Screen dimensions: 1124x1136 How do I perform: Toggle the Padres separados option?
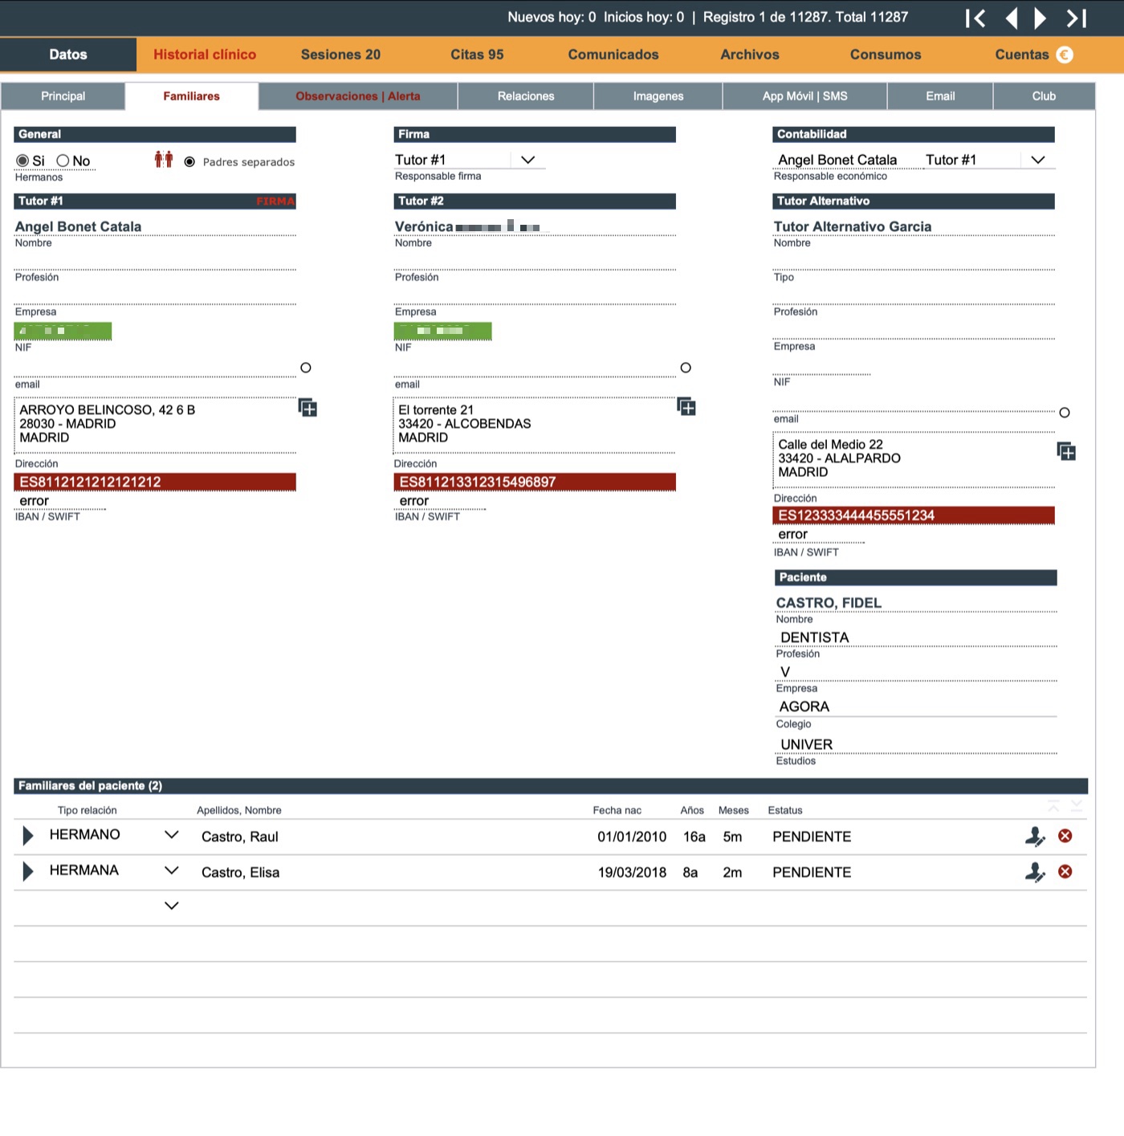pyautogui.click(x=189, y=161)
